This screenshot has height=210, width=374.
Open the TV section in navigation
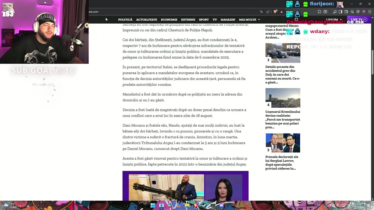point(215,20)
